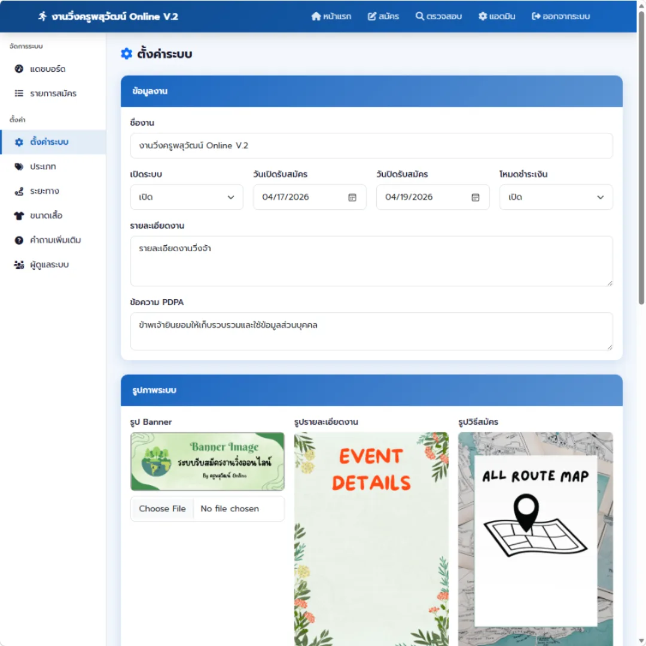Click the running person logo icon
The image size is (646, 646).
coord(42,17)
